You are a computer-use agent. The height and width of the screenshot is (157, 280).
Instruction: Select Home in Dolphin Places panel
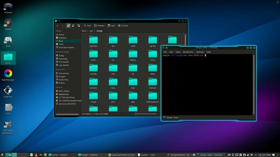tap(68, 34)
